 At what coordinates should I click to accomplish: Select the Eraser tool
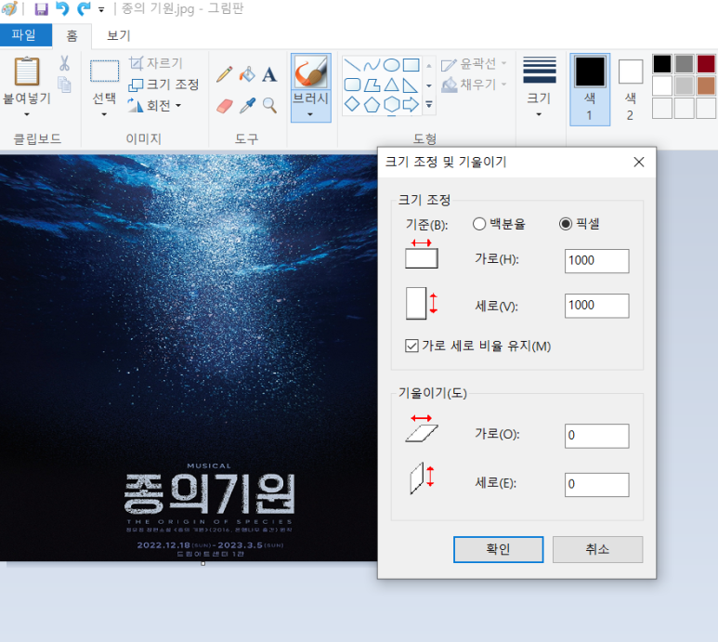[x=225, y=106]
